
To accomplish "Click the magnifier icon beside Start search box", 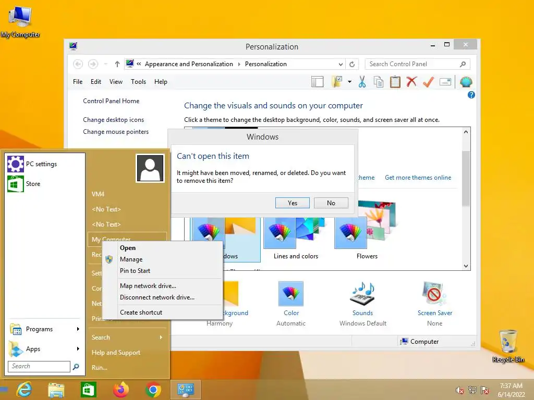I will point(76,366).
